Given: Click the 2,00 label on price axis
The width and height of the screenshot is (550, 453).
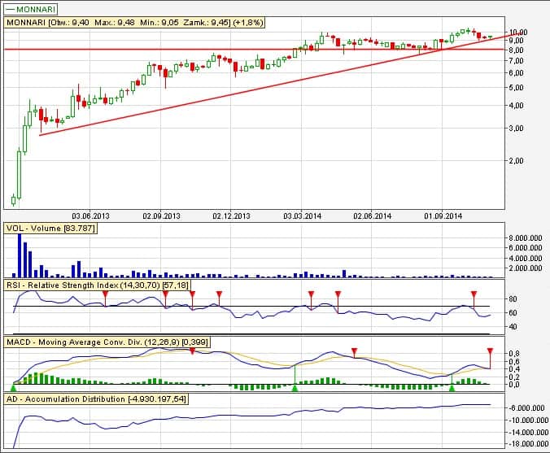Looking at the screenshot, I should [516, 160].
